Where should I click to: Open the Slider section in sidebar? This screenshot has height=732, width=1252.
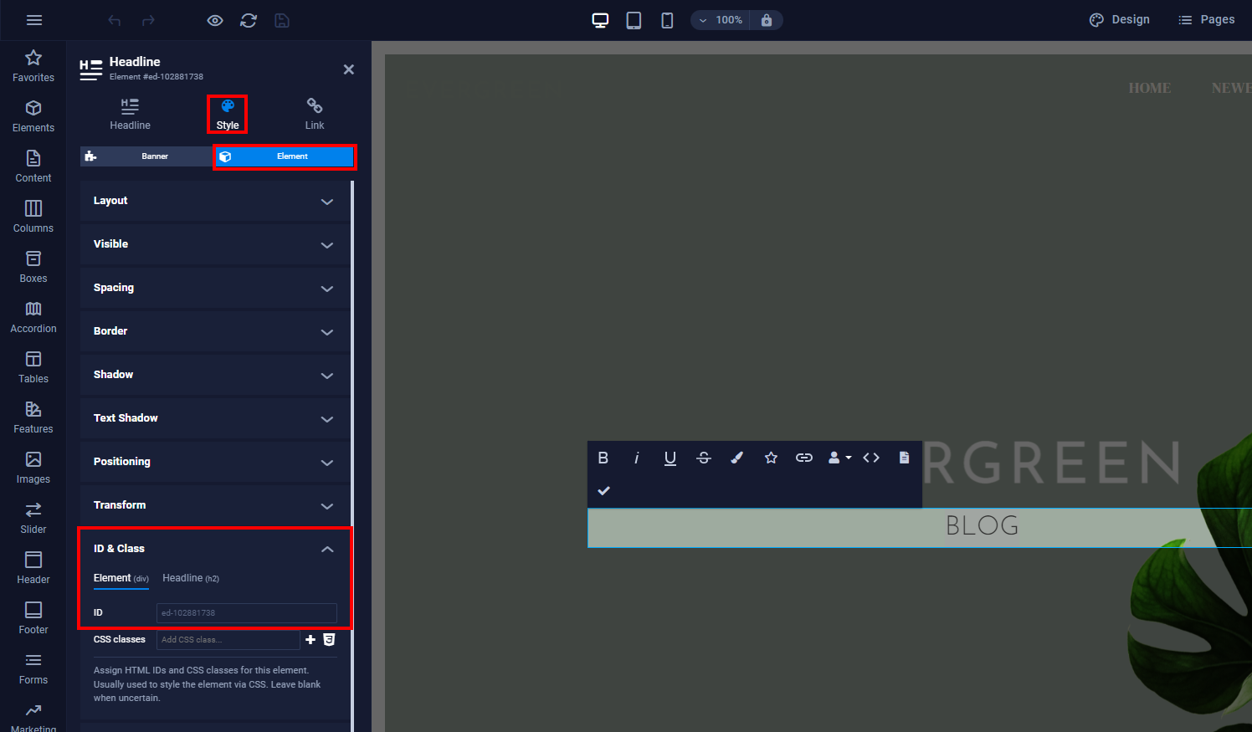(x=33, y=518)
